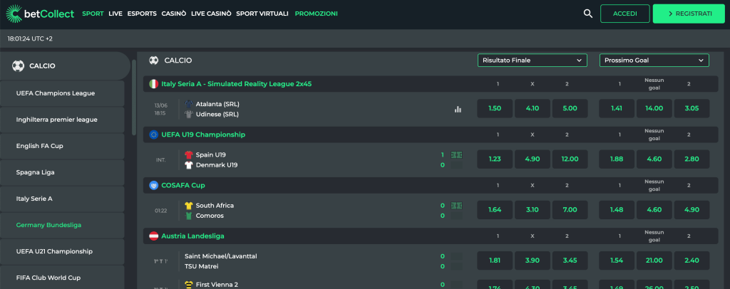Click the Accedi login button

[x=624, y=14]
